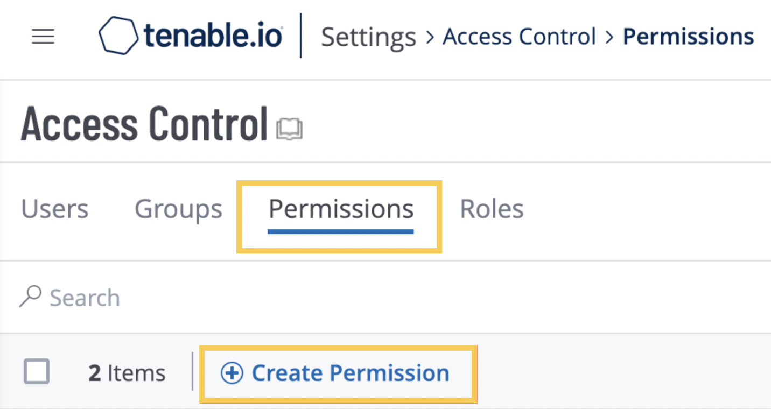Click the 2 Items count label
The height and width of the screenshot is (409, 771).
coord(127,373)
